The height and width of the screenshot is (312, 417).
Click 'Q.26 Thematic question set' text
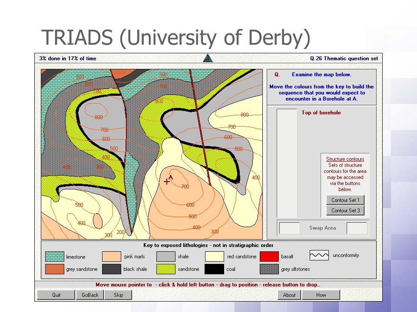[344, 58]
